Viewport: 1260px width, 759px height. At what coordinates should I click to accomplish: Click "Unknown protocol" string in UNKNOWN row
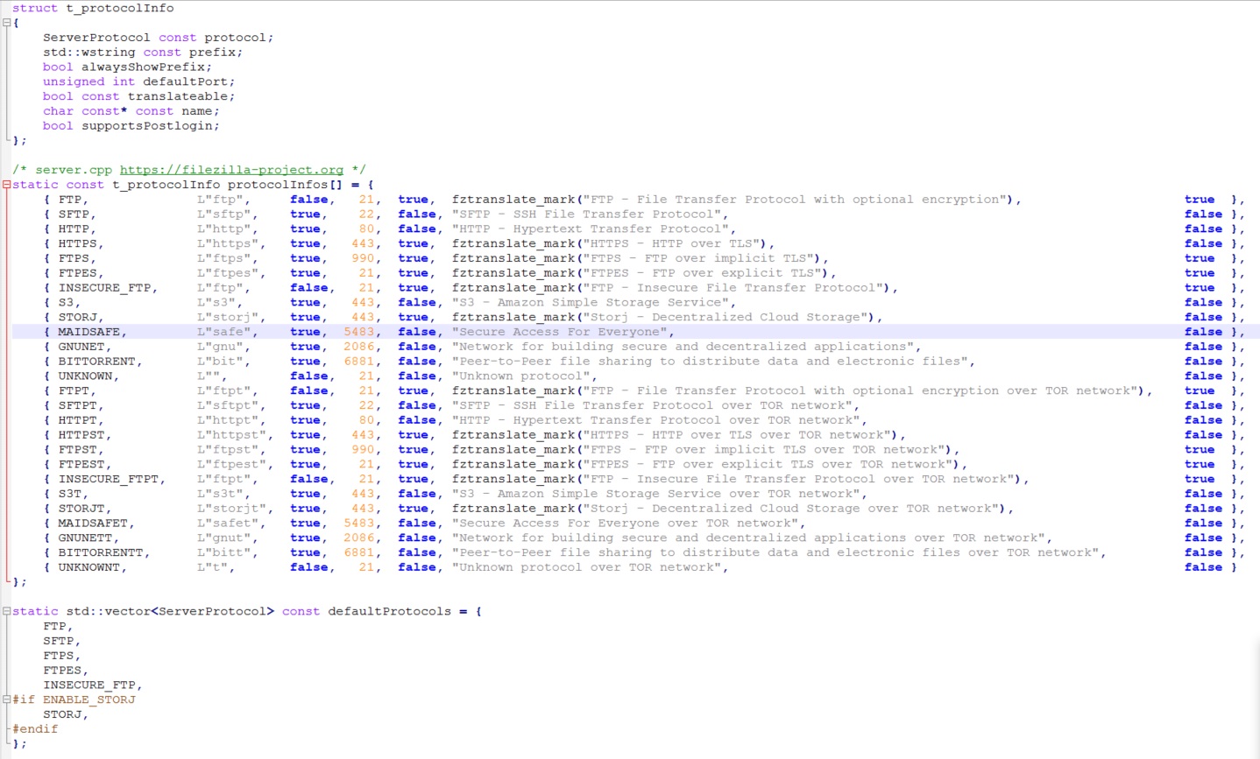tap(521, 376)
